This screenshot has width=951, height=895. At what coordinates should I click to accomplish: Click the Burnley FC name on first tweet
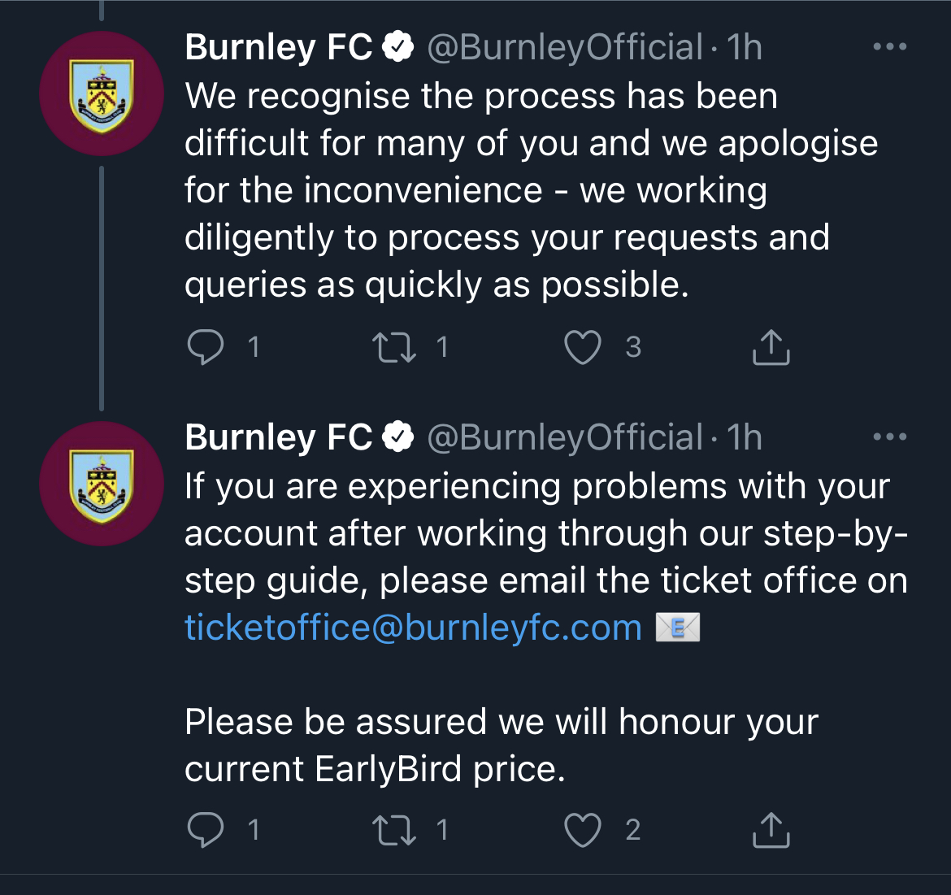(278, 47)
